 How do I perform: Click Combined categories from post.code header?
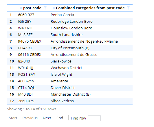click(90, 8)
